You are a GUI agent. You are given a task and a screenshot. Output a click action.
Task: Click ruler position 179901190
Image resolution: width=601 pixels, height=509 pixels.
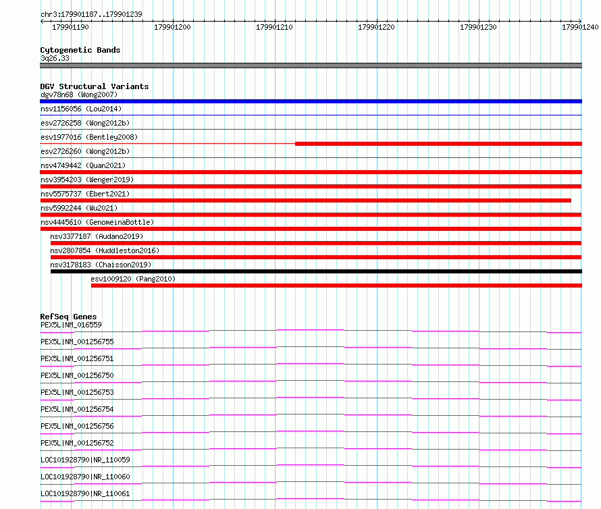coord(70,27)
